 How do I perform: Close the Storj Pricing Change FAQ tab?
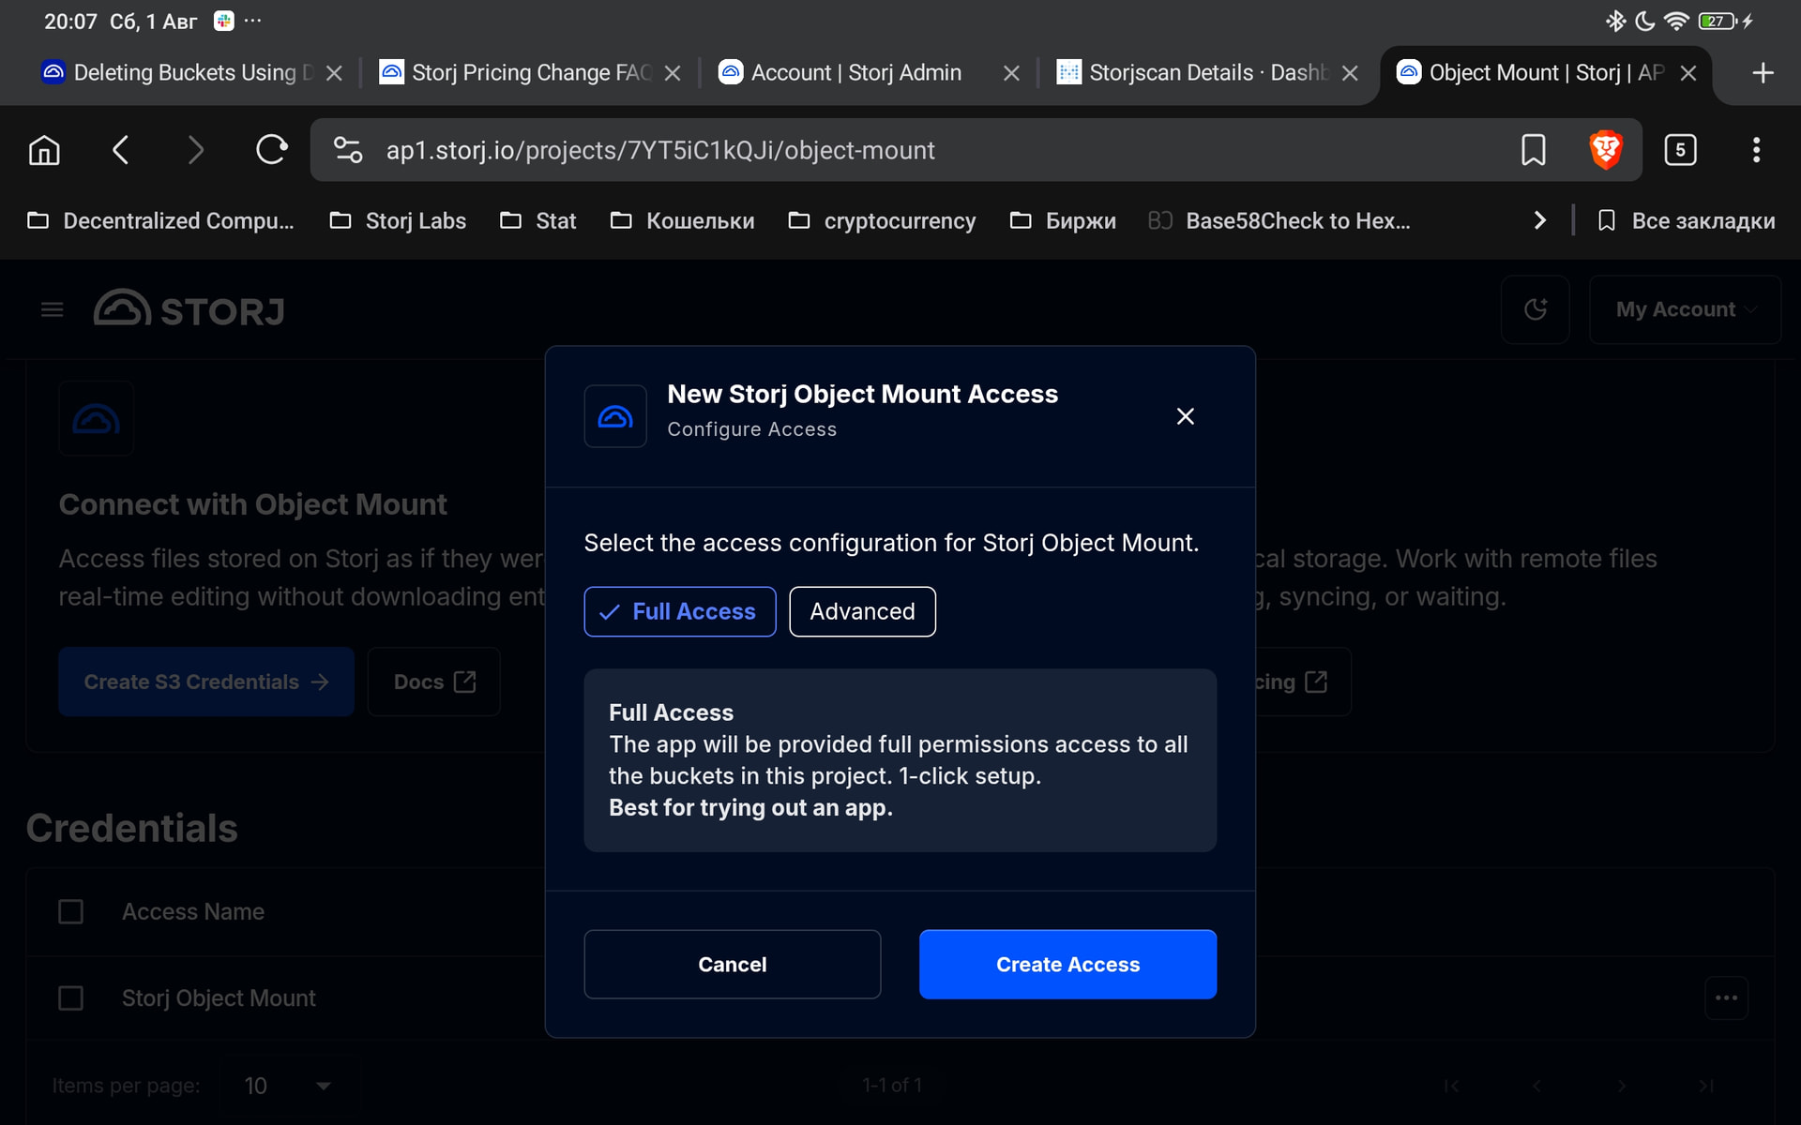point(673,73)
